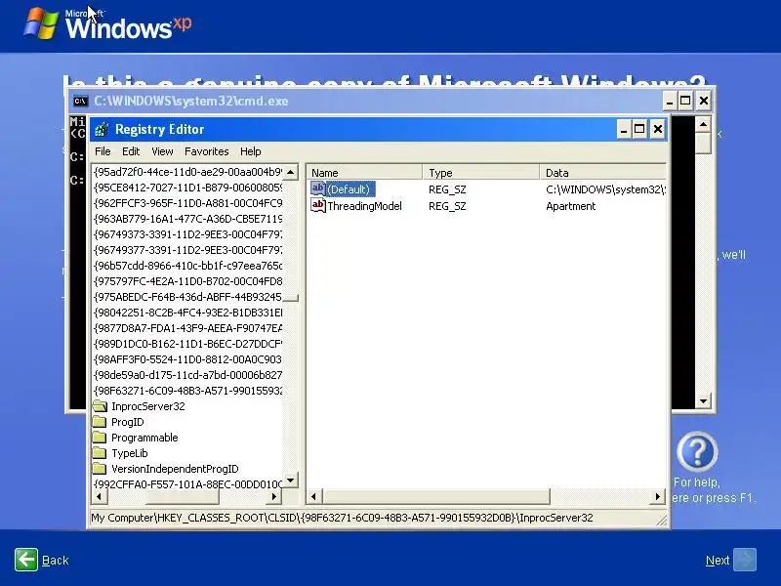Select the {98042251-8C2B-4FC4 CLSID key
The height and width of the screenshot is (586, 781).
[187, 313]
